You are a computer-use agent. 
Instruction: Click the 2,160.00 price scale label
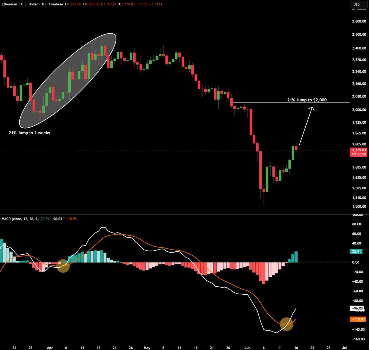(x=359, y=84)
